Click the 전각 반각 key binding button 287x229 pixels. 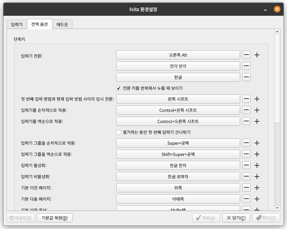pyautogui.click(x=178, y=66)
